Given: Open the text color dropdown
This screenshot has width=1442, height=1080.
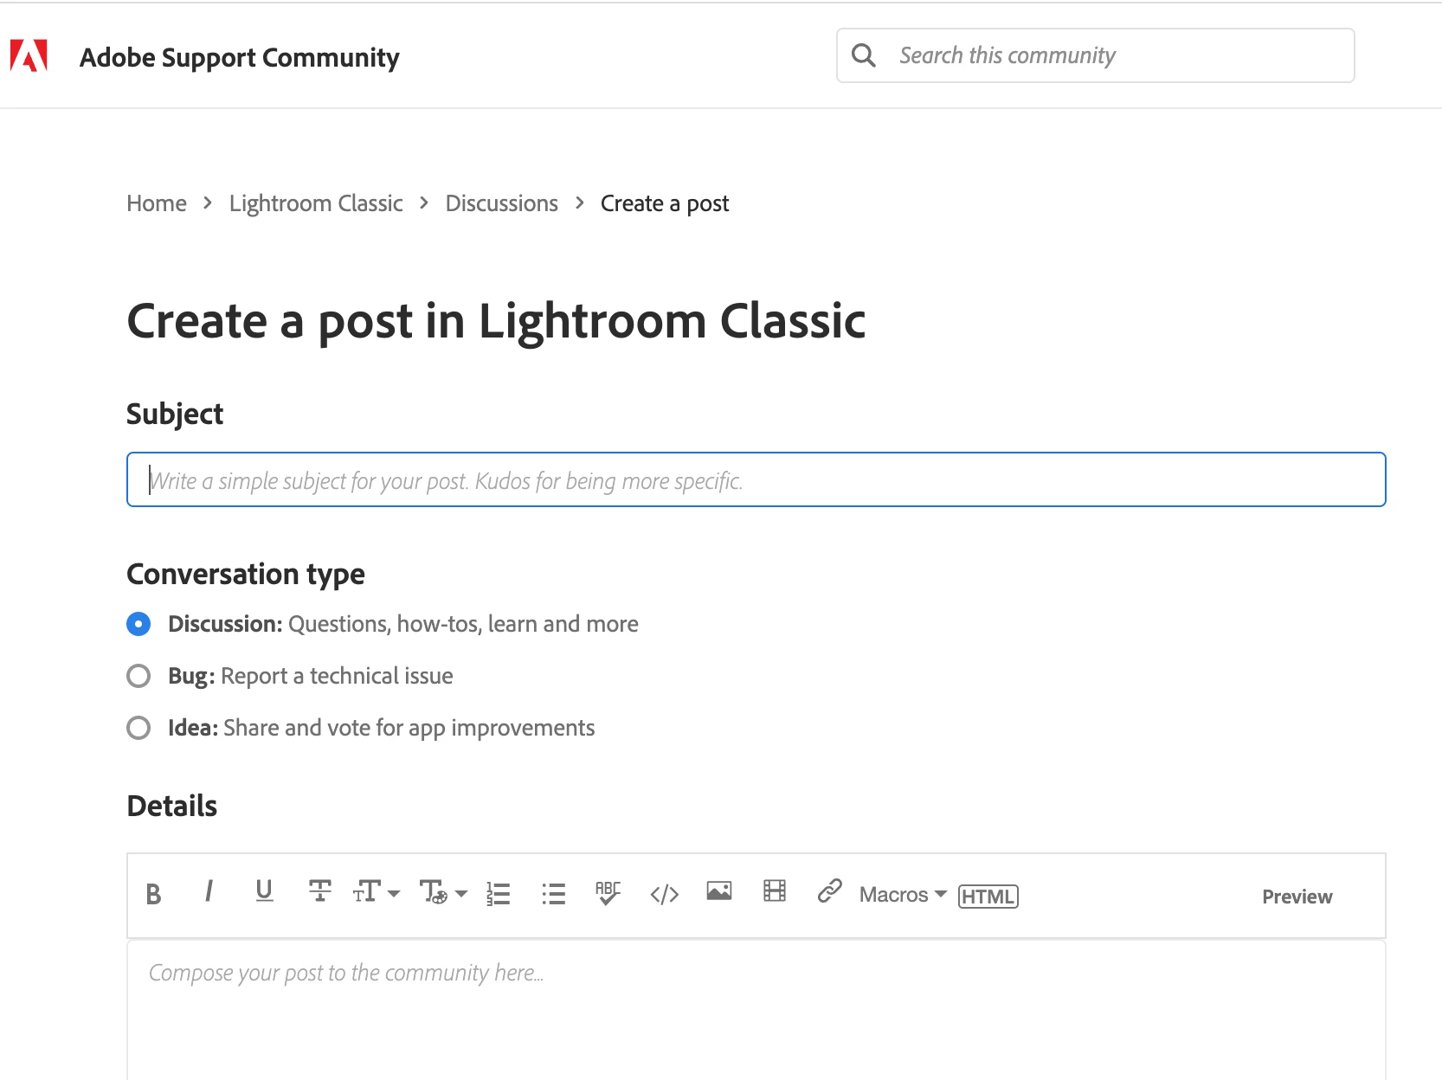Looking at the screenshot, I should click(443, 892).
